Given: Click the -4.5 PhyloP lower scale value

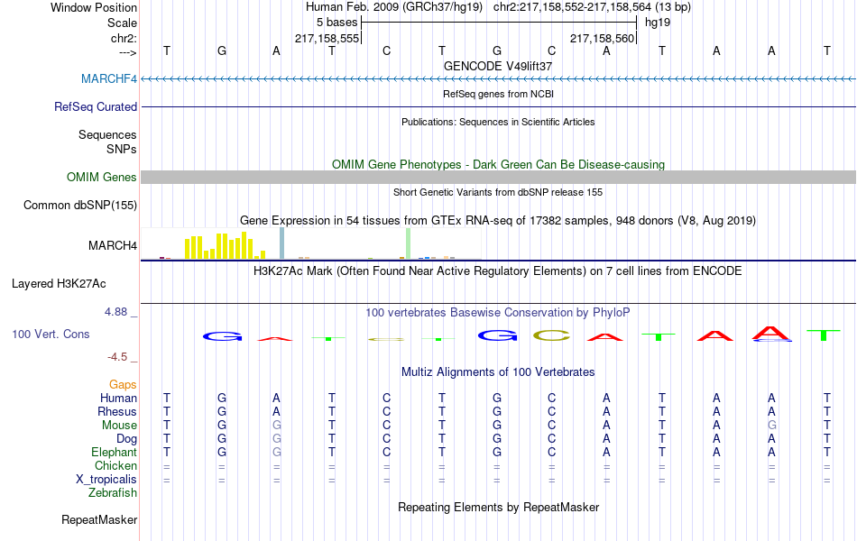Looking at the screenshot, I should coord(117,357).
